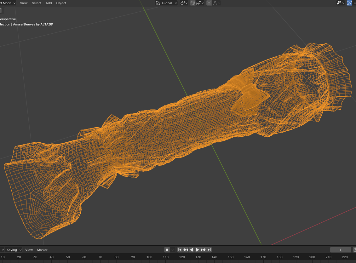Click frame 150 on the timeline ruler
The height and width of the screenshot is (263, 356).
231,257
